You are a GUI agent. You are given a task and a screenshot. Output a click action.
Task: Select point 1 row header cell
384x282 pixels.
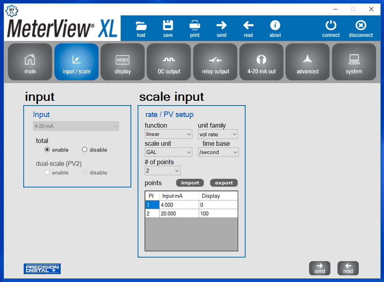point(152,205)
